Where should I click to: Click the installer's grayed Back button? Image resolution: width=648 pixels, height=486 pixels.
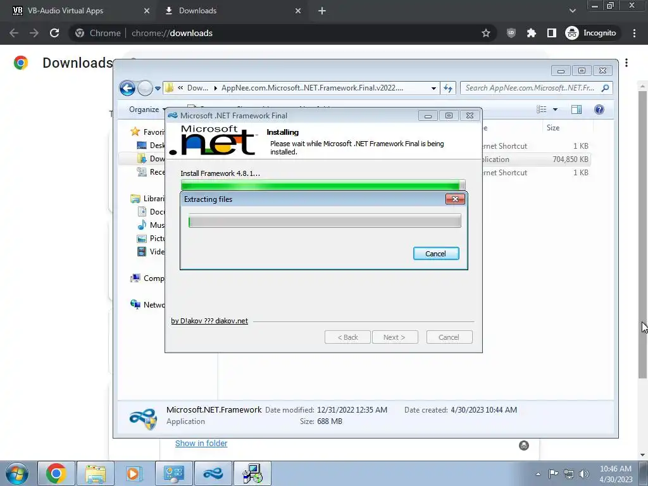347,337
